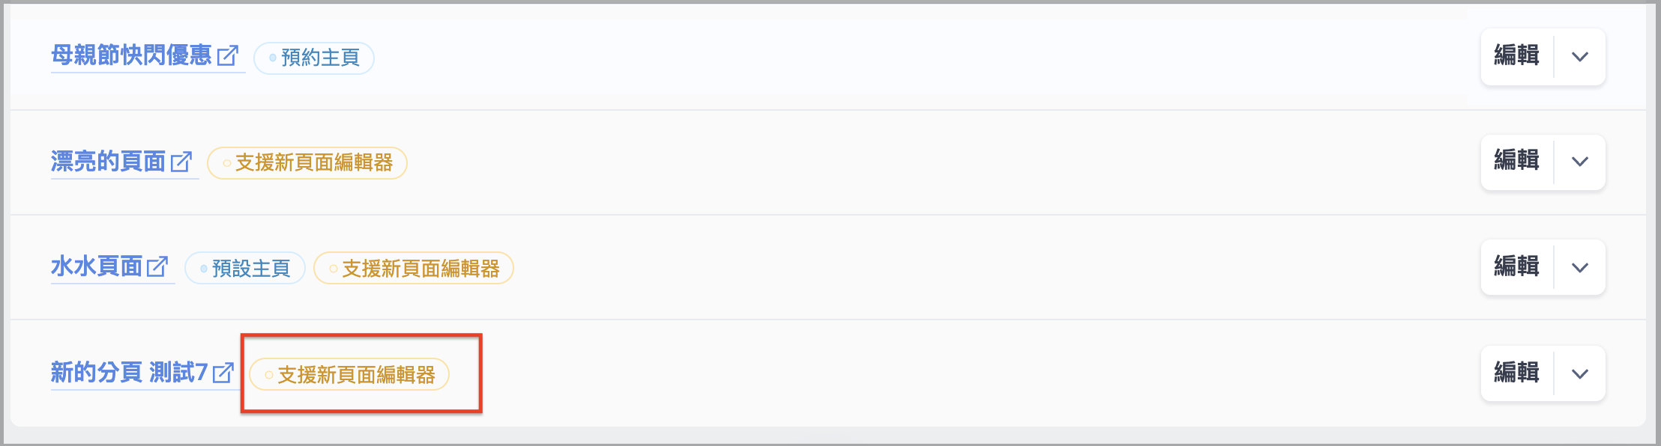Image resolution: width=1661 pixels, height=446 pixels.
Task: Open the 新的分頁 測試7 page link
Action: pyautogui.click(x=129, y=373)
